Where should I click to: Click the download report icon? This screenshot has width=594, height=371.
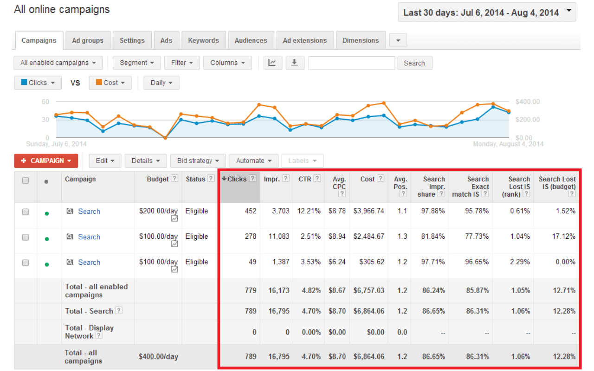pos(294,63)
